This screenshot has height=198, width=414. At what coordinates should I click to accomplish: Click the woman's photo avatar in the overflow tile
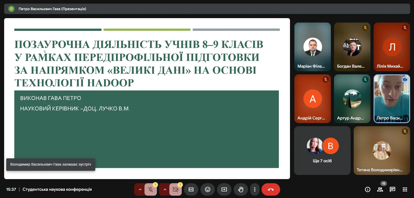coord(314,146)
